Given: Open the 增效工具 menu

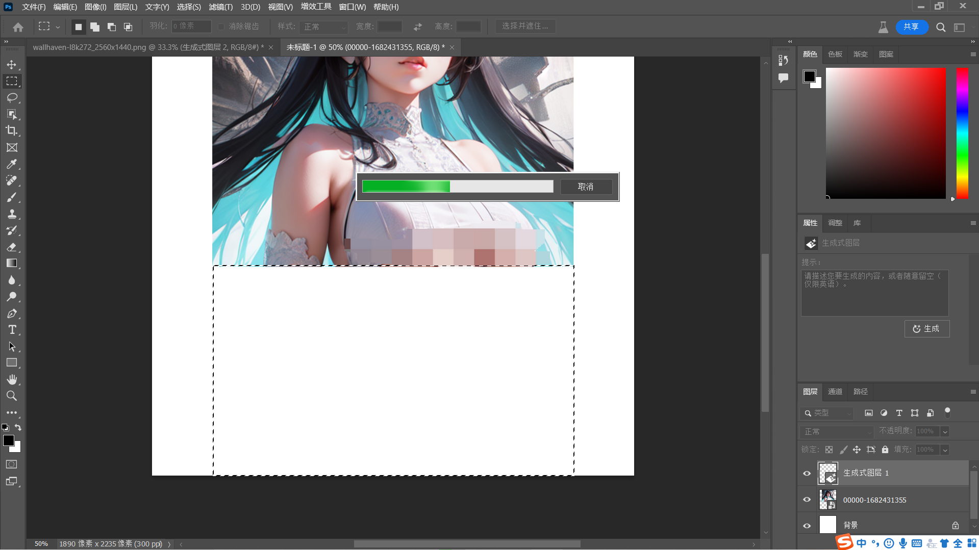Looking at the screenshot, I should coord(316,7).
